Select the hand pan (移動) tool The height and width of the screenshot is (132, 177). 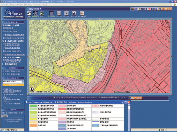(30, 13)
